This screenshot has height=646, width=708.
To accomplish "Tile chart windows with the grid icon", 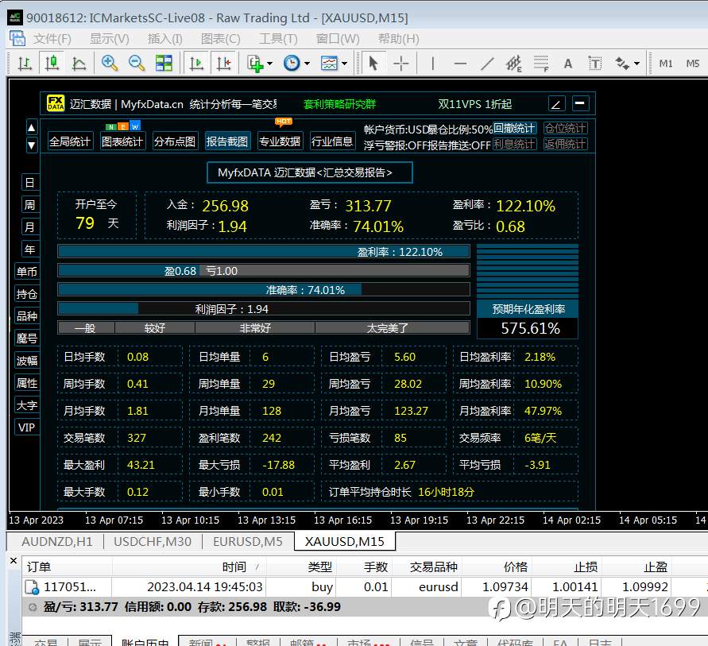I will pos(164,64).
